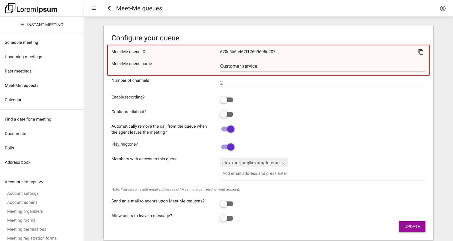Copy the Meet-Me queue ID
Viewport: 453px width, 241px height.
click(x=421, y=52)
